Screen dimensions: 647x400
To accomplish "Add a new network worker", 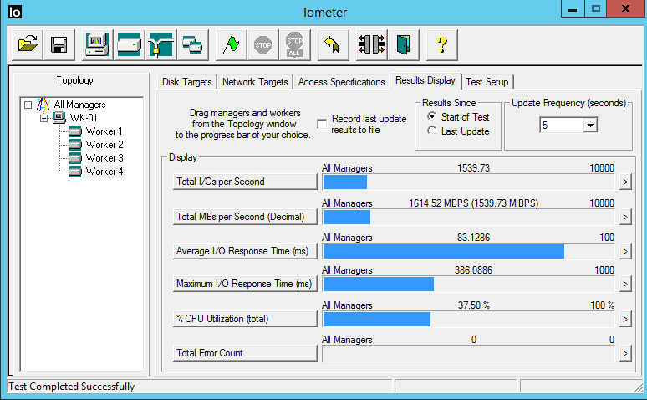I will click(x=161, y=44).
